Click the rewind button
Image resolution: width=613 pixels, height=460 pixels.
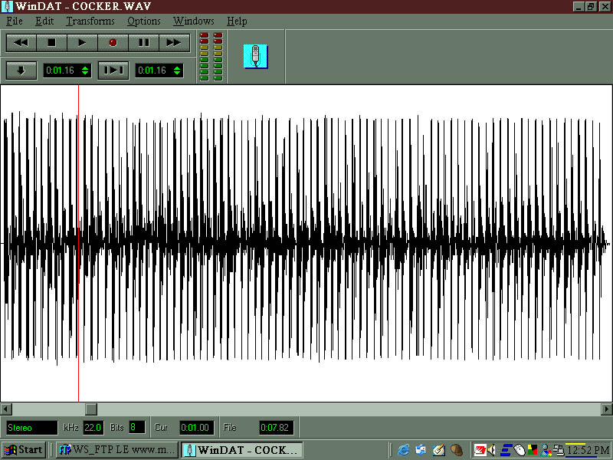pyautogui.click(x=21, y=42)
